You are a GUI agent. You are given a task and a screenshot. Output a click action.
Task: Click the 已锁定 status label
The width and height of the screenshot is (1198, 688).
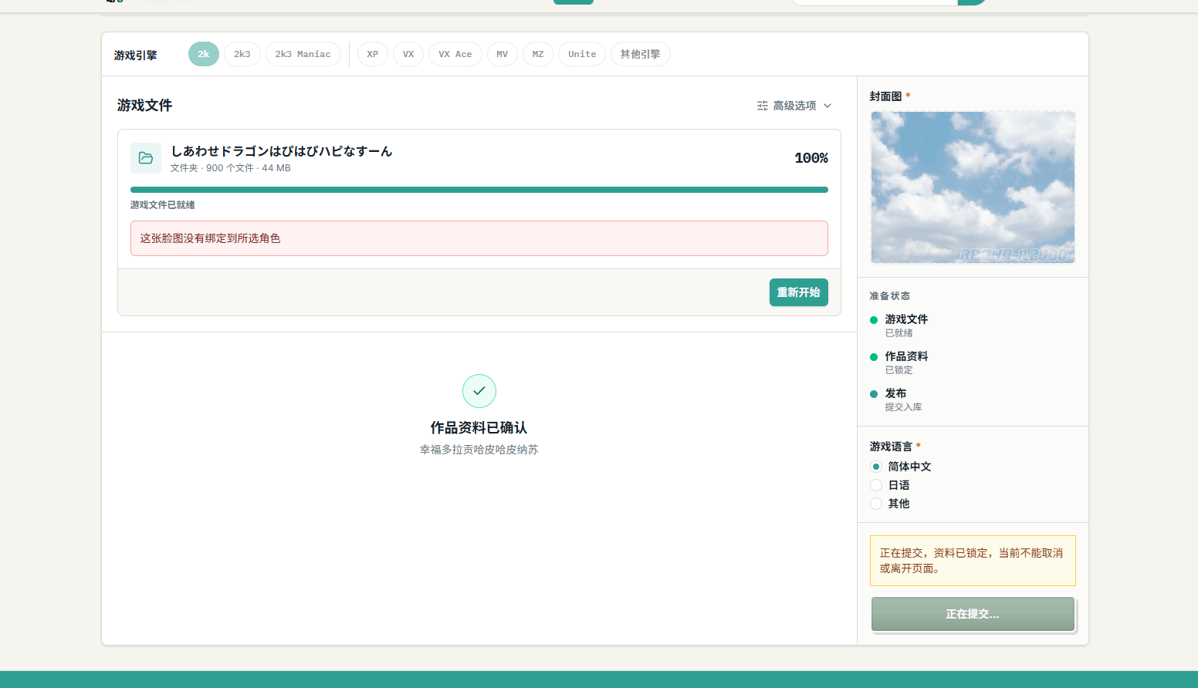[x=899, y=370]
